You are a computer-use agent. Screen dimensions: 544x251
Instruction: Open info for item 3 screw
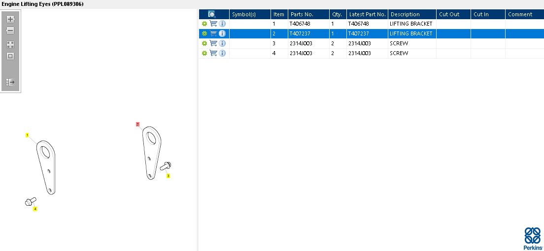[222, 43]
